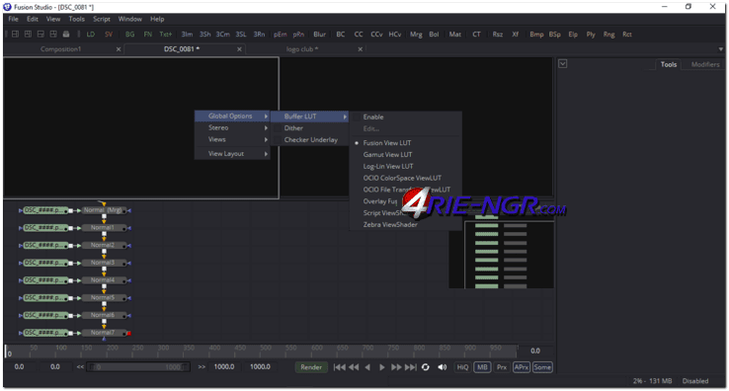The image size is (729, 391).
Task: Add the Xf transform tool
Action: click(x=515, y=35)
